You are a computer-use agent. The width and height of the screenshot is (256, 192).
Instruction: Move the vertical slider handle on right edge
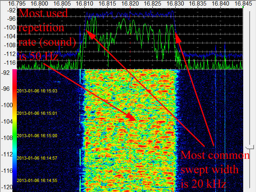click(250, 147)
